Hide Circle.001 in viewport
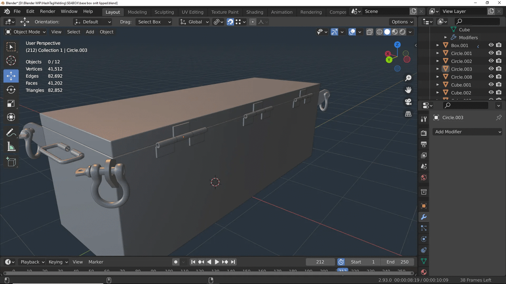Viewport: 506px width, 284px height. pyautogui.click(x=491, y=53)
